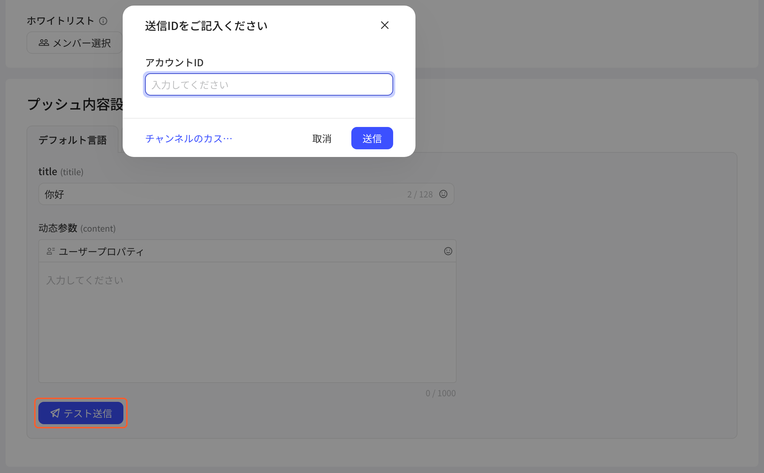Cancel with the 取消 button

322,138
